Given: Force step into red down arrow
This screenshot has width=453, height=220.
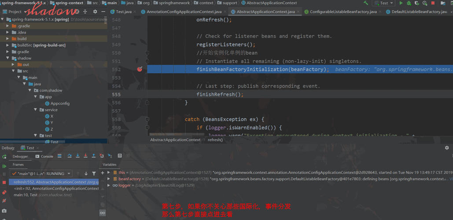Looking at the screenshot, I should pyautogui.click(x=85, y=156).
